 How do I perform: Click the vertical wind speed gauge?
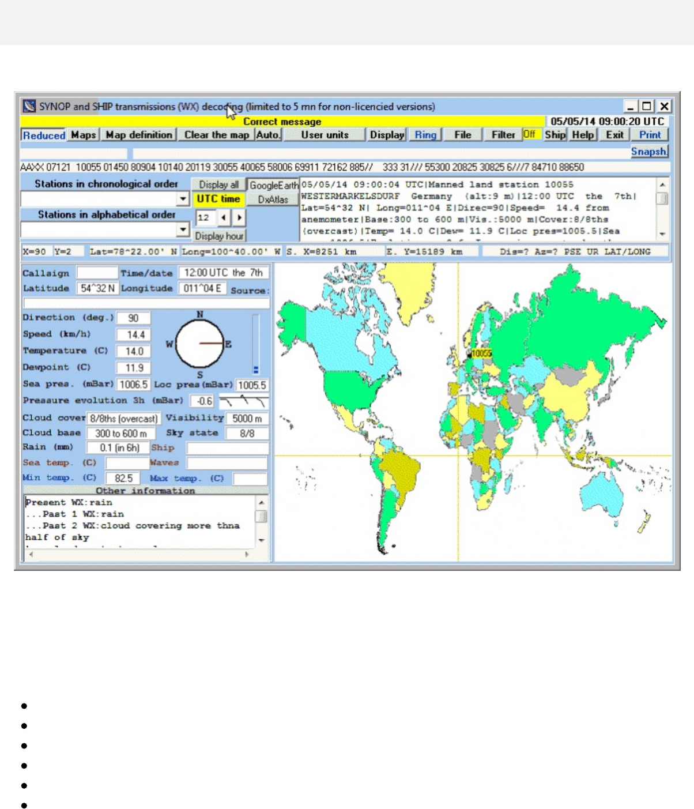pyautogui.click(x=255, y=345)
